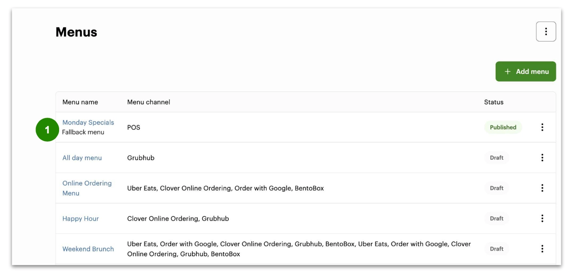This screenshot has width=569, height=277.
Task: Click the Menu channel column header
Action: click(149, 102)
